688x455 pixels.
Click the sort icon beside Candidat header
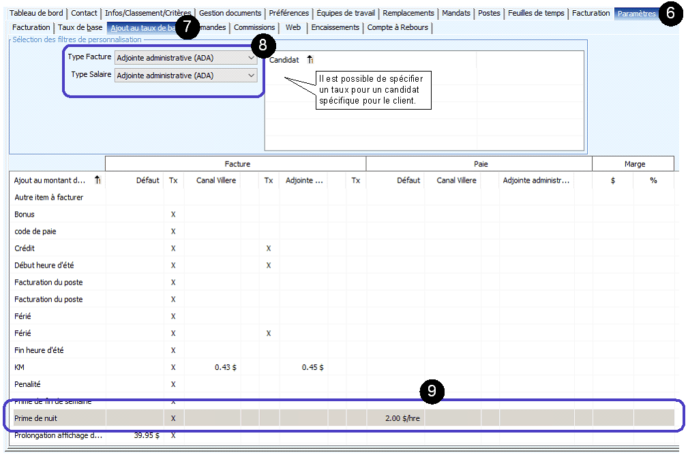tap(310, 60)
